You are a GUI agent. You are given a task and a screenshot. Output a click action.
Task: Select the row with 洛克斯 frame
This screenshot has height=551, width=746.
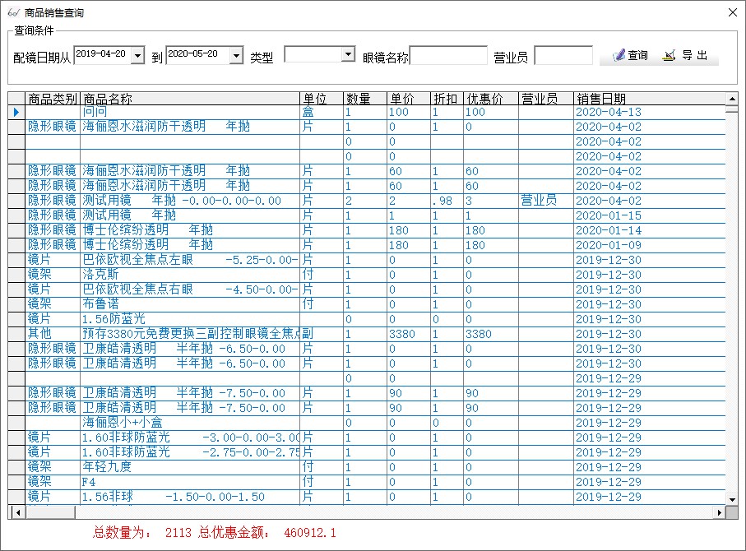tap(189, 275)
